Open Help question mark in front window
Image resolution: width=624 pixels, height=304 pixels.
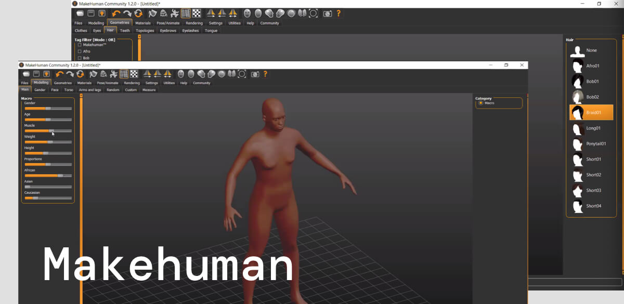[x=265, y=74]
